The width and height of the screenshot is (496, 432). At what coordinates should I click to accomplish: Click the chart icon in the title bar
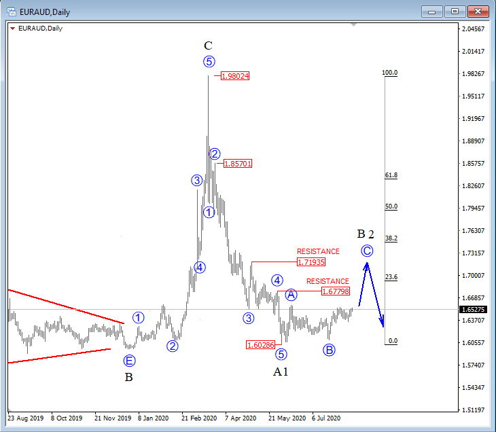tap(11, 11)
